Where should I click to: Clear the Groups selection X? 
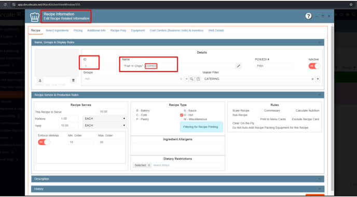tap(181, 79)
